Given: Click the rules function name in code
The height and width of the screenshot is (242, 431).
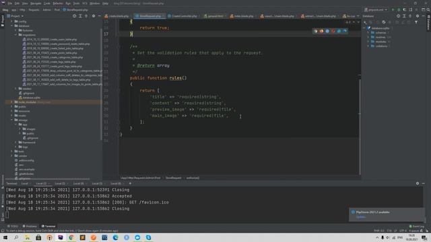Looking at the screenshot, I should 175,78.
